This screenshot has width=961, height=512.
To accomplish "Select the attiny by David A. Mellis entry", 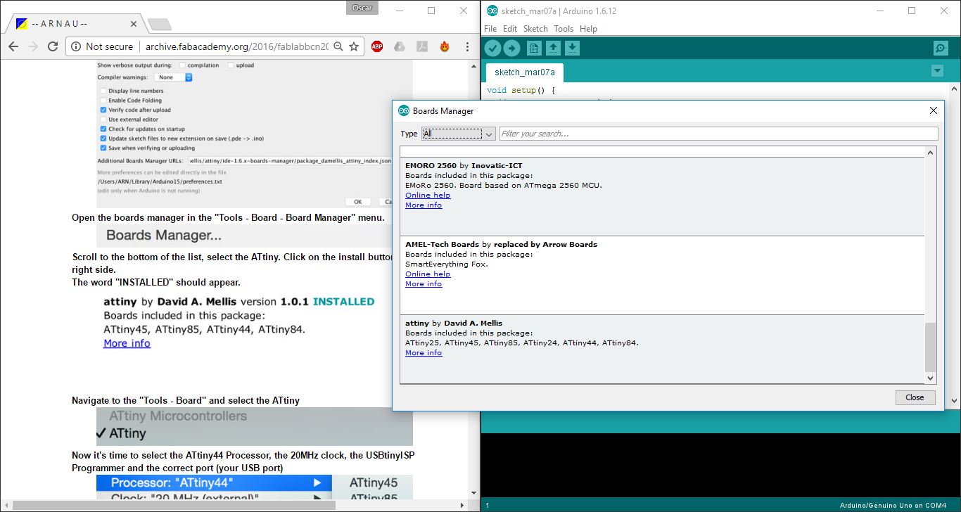I will pos(662,349).
